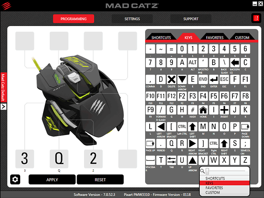Click the APPLY button
This screenshot has height=198, width=264.
tap(52, 180)
